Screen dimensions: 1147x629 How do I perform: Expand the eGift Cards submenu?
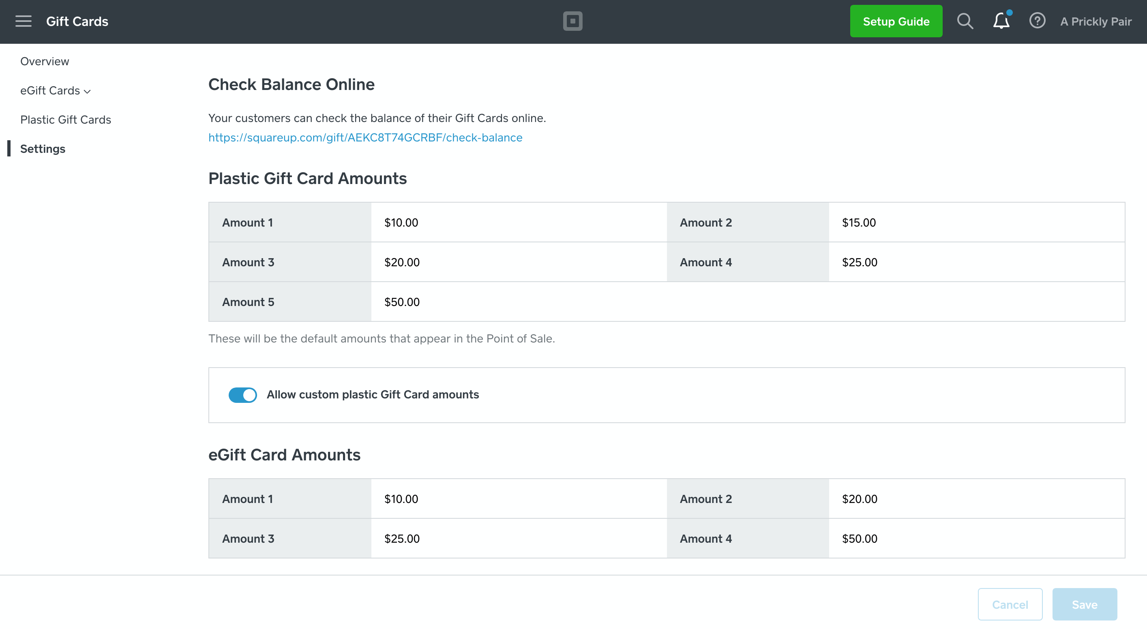(x=55, y=91)
